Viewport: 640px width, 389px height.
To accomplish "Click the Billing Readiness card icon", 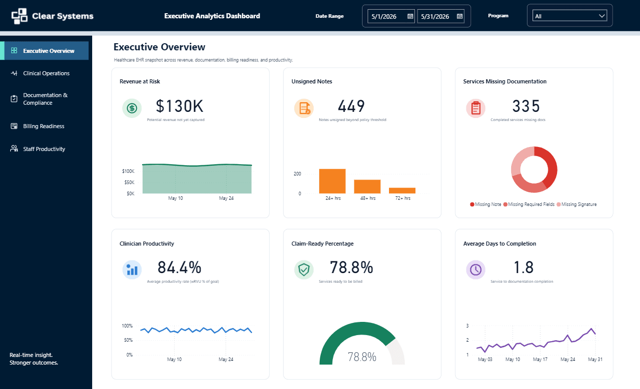I will [14, 126].
